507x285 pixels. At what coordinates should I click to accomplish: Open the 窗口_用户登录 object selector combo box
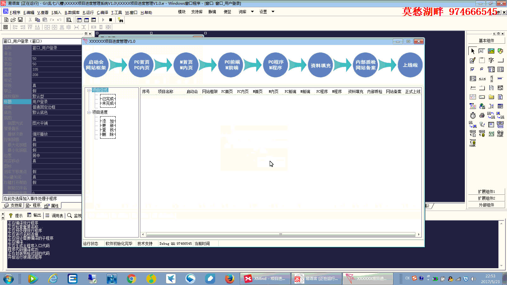click(x=42, y=41)
